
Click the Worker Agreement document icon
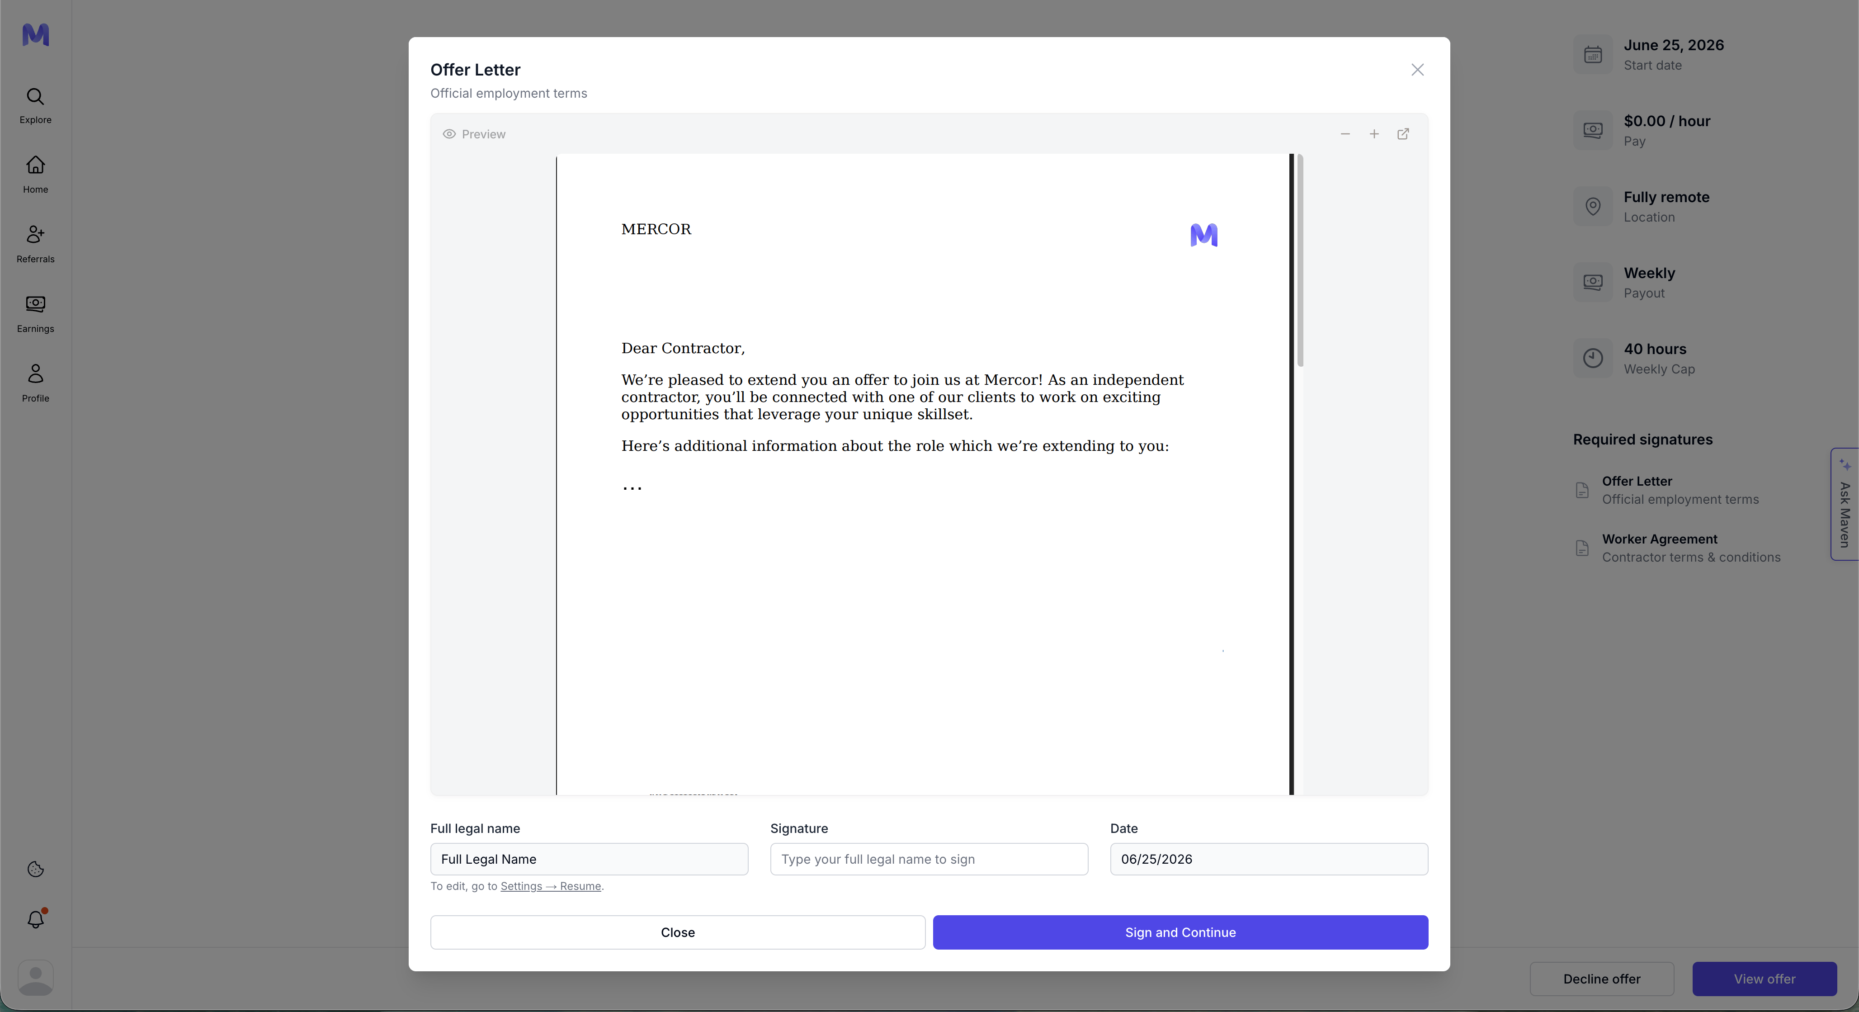point(1582,548)
